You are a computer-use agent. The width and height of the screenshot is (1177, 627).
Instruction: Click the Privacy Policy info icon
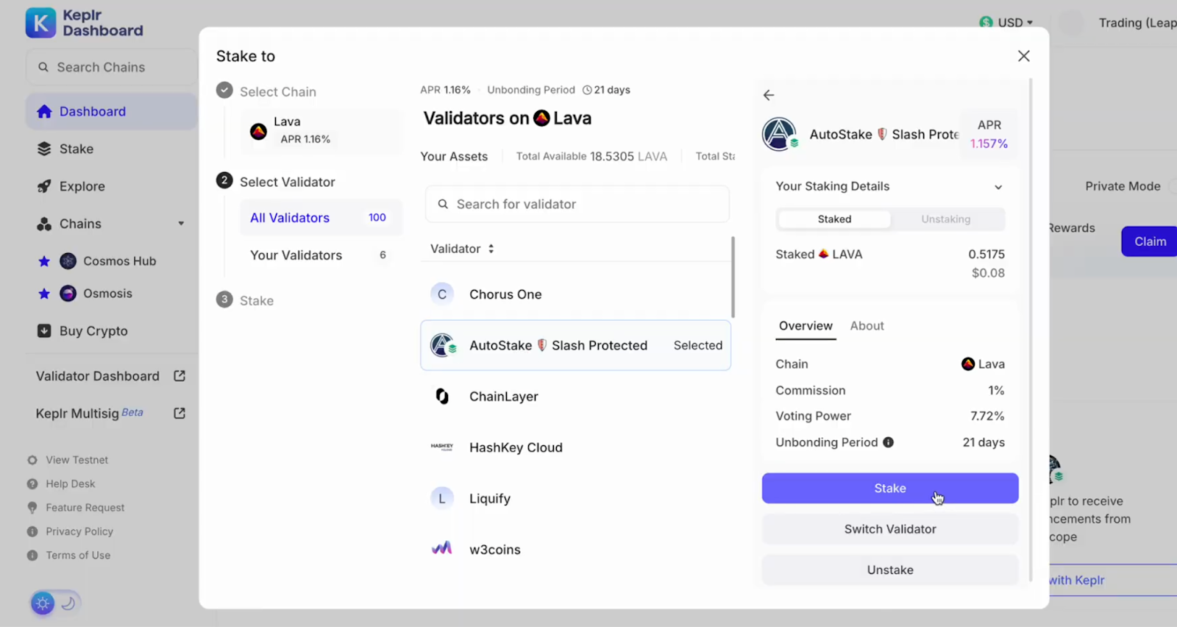32,531
